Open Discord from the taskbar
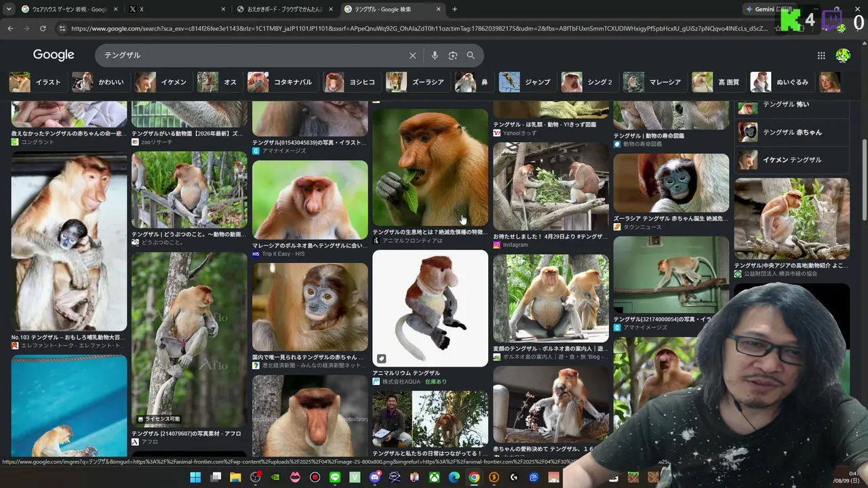The height and width of the screenshot is (488, 868). point(375,477)
